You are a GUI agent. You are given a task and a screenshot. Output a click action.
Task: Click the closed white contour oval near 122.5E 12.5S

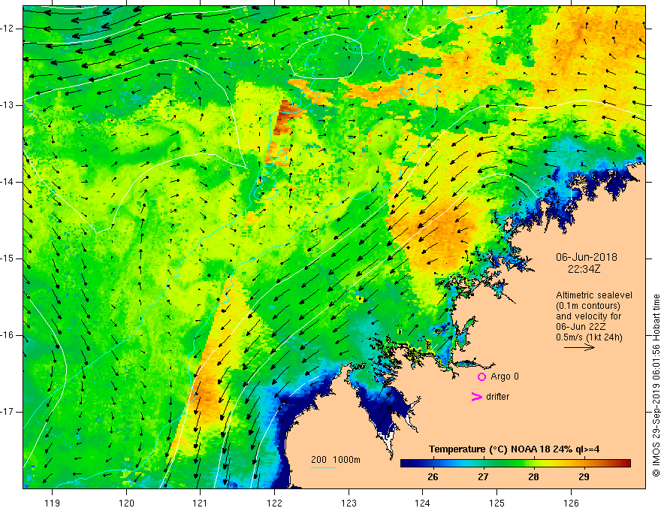click(325, 56)
